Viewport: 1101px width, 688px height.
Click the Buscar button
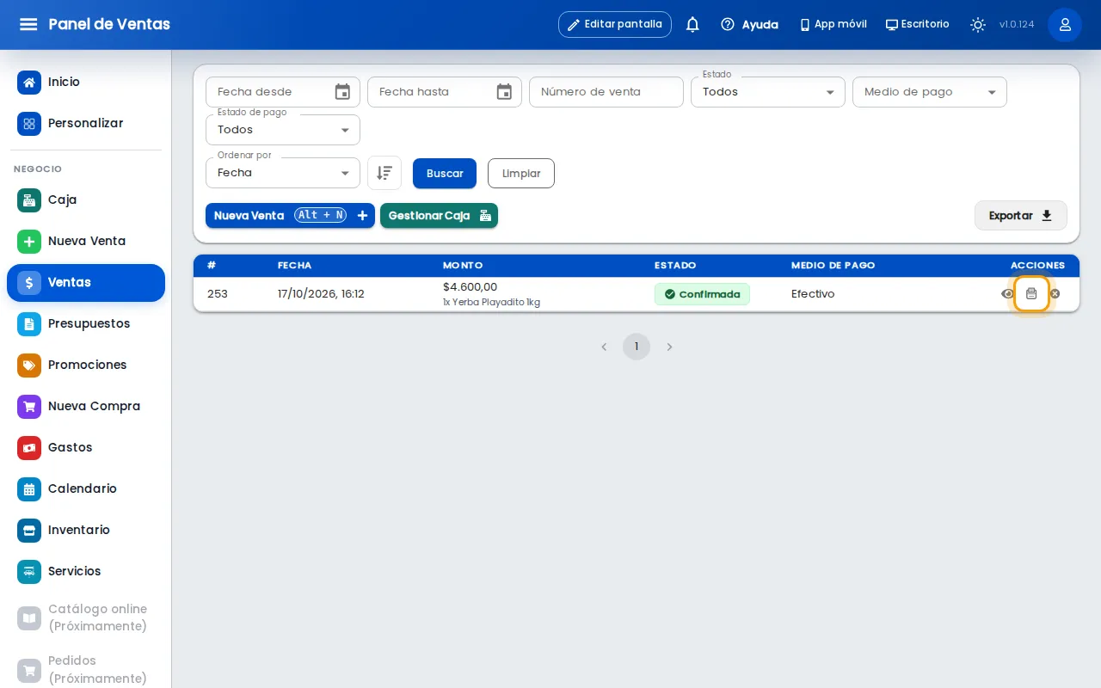445,173
